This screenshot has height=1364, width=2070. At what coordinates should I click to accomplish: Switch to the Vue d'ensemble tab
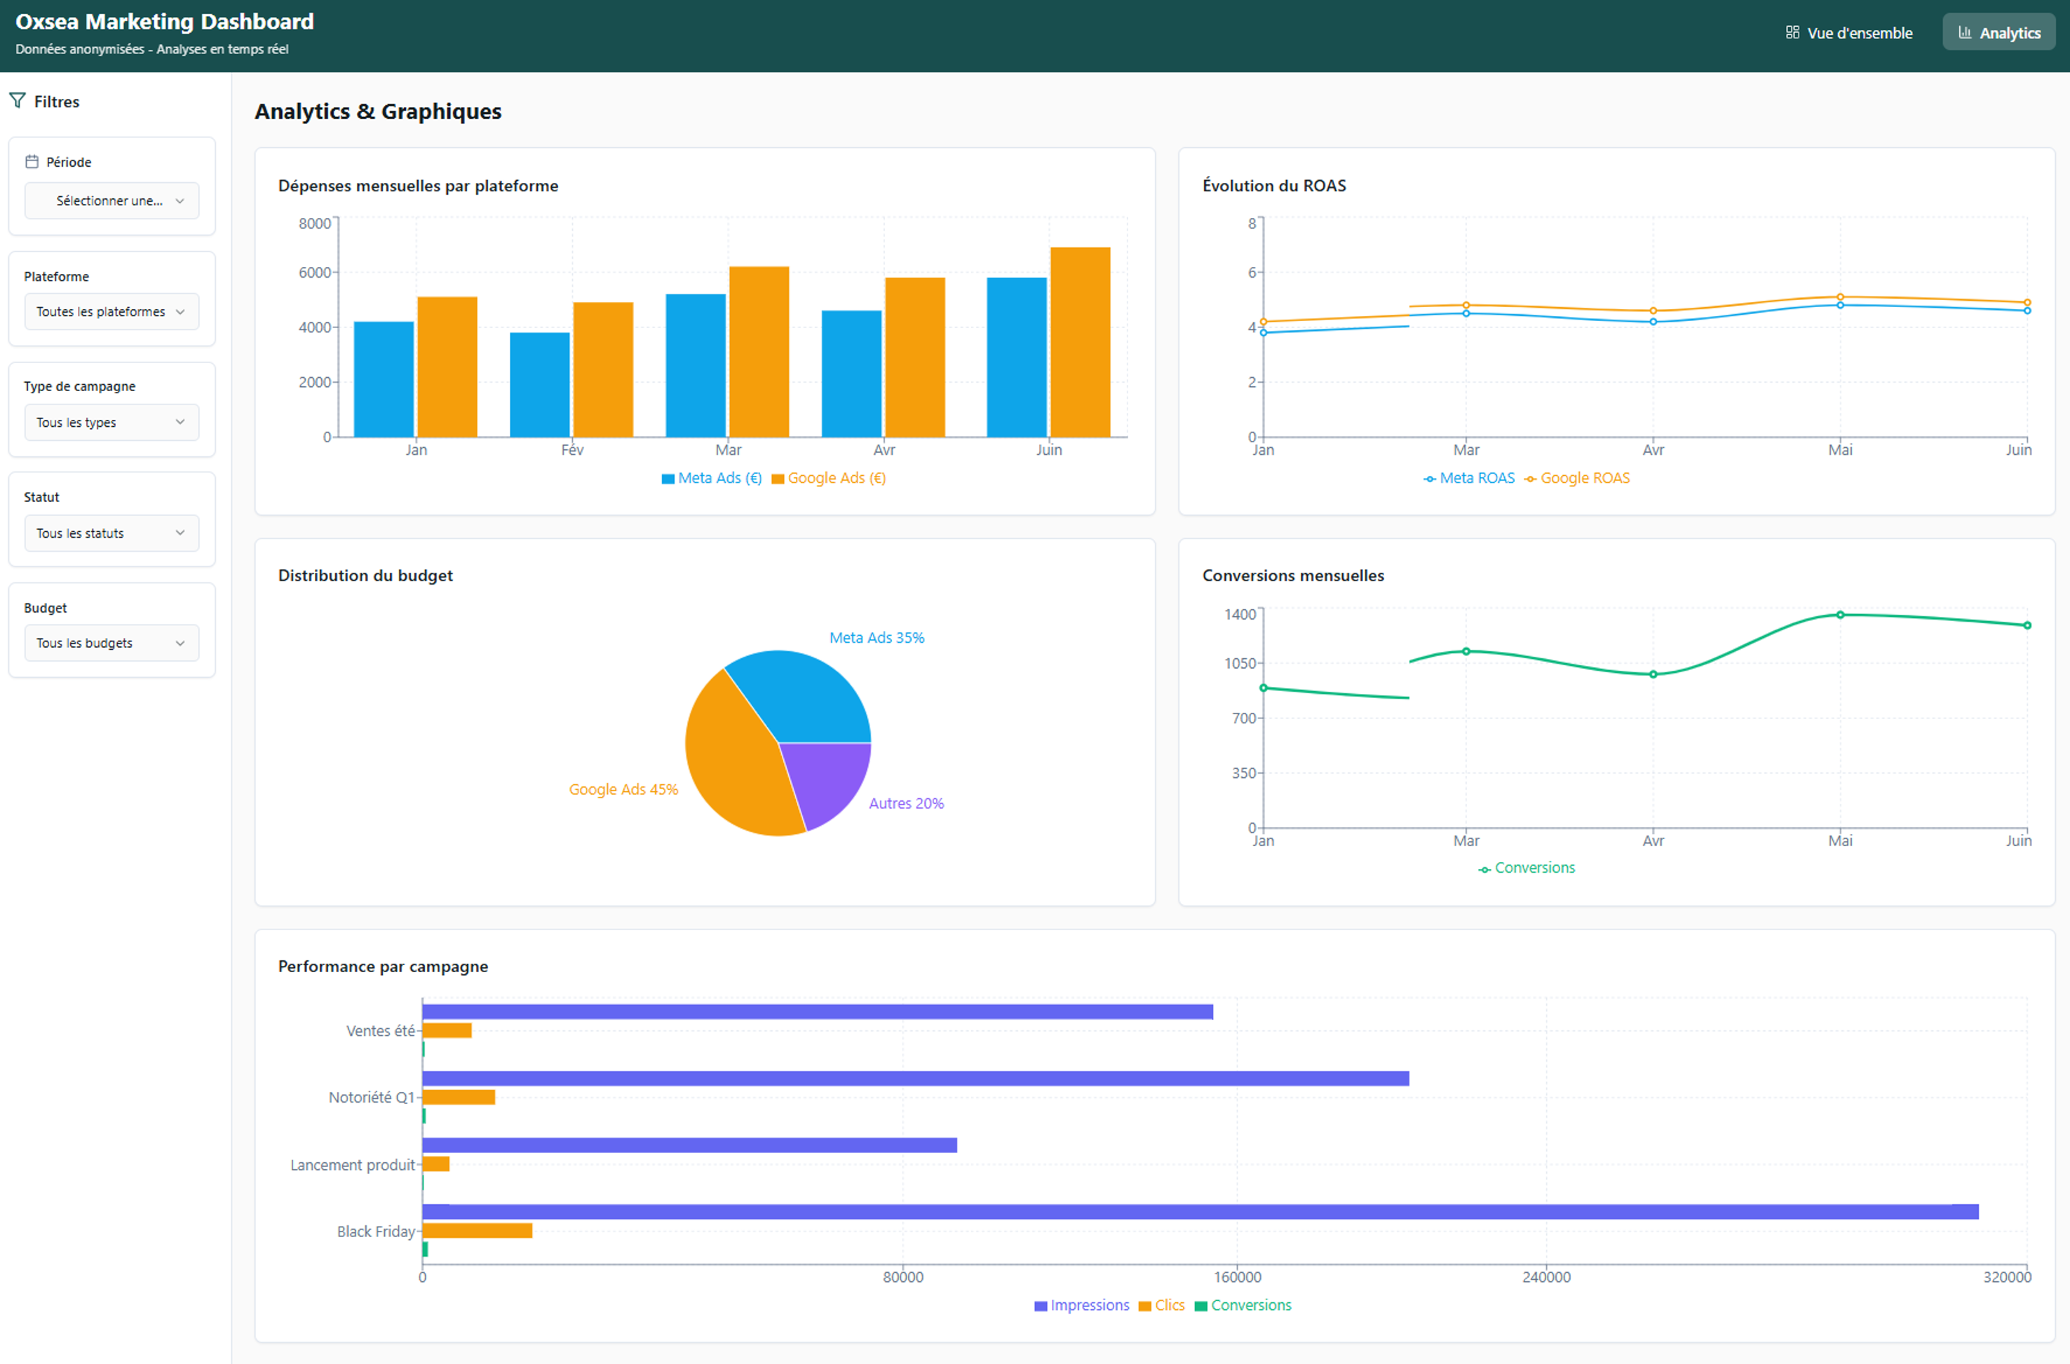click(1848, 33)
